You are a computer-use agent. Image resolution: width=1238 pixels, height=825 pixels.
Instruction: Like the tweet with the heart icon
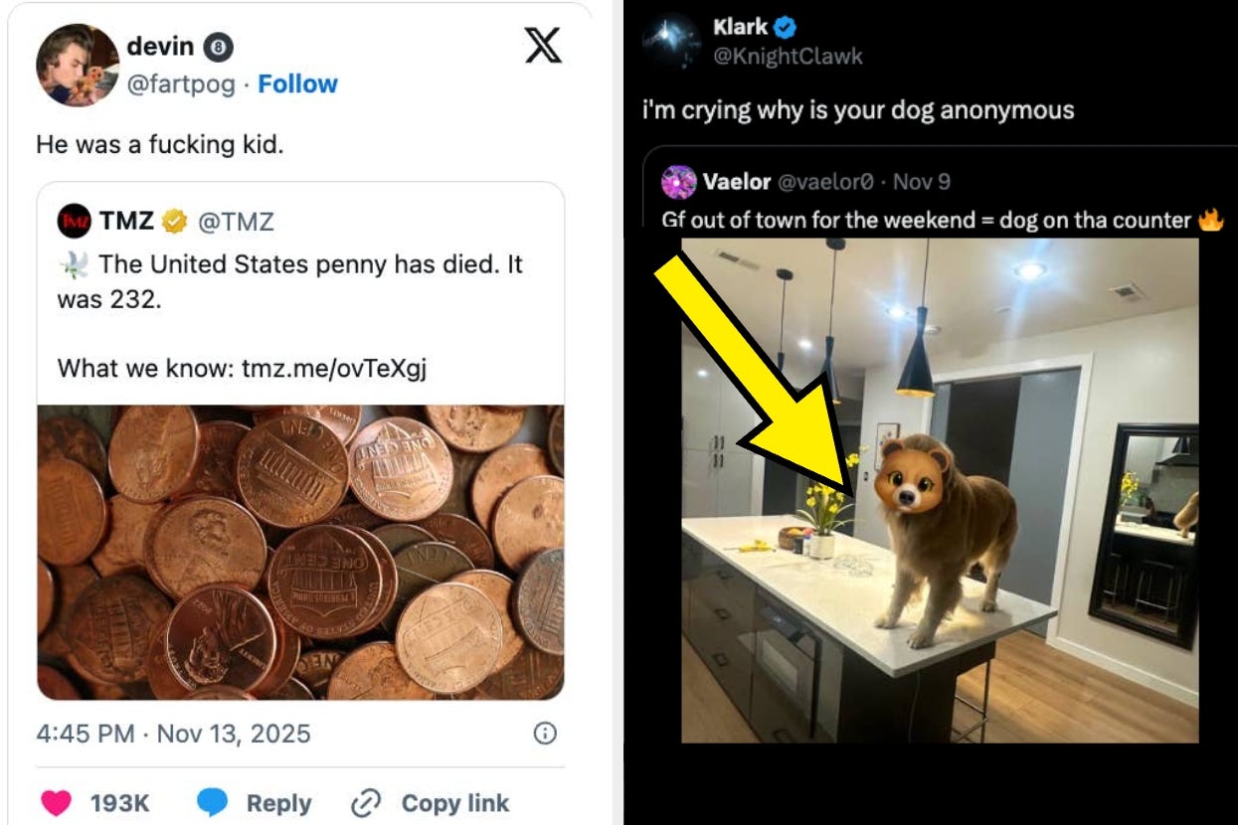coord(58,803)
